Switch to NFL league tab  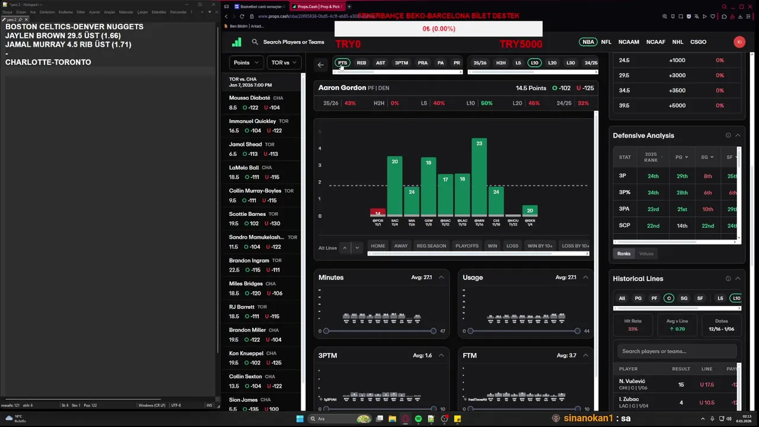point(606,42)
